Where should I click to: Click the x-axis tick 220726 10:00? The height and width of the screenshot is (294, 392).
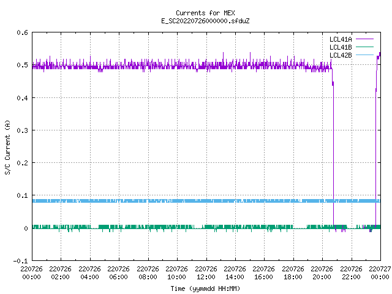[x=176, y=273]
